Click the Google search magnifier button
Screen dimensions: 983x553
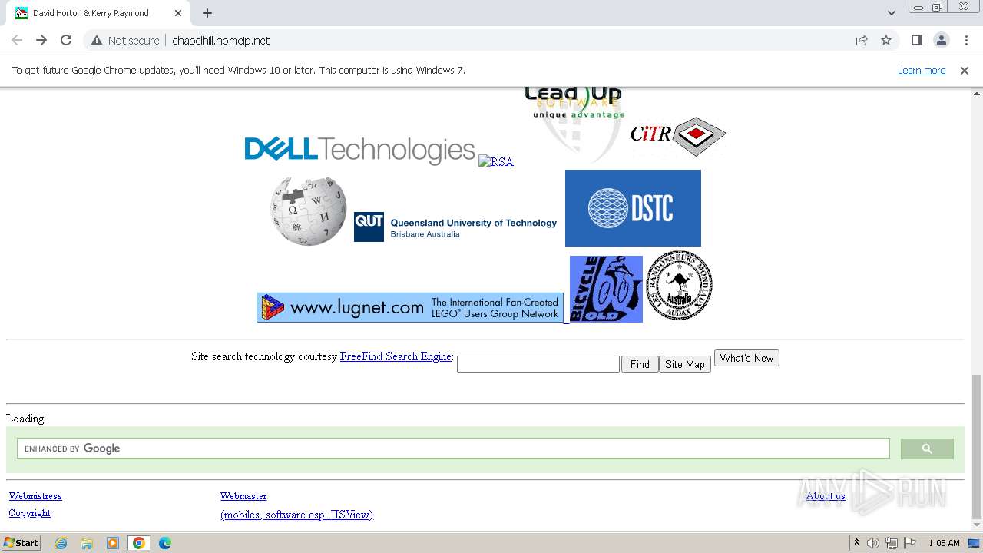coord(927,449)
